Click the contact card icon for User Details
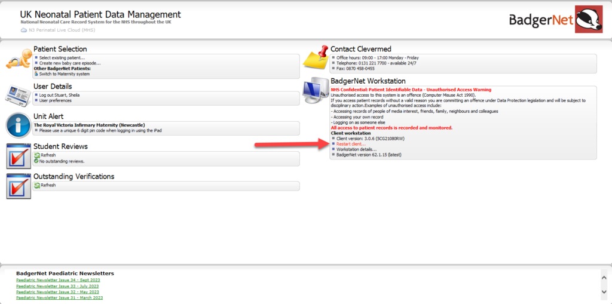612x304 pixels. pos(19,95)
